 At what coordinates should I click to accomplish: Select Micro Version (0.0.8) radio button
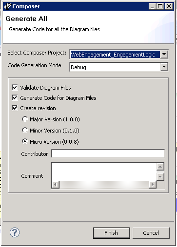click(25, 141)
